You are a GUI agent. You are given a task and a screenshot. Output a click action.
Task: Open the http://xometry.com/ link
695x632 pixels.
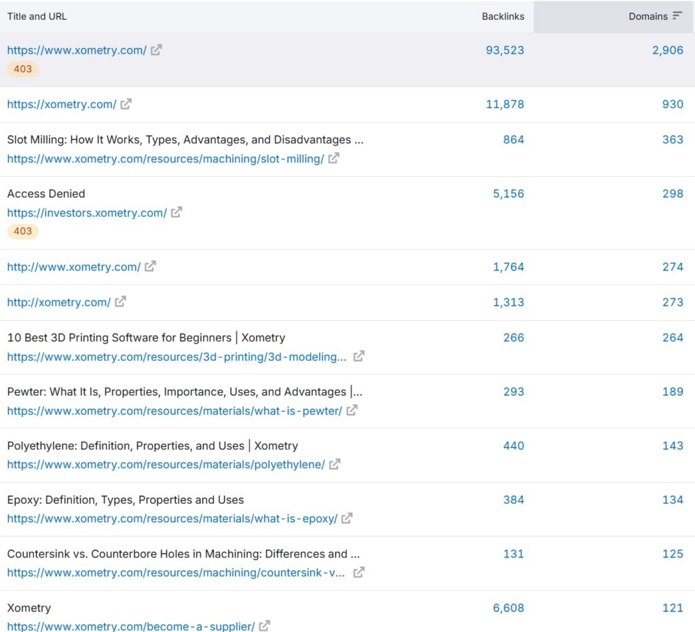pyautogui.click(x=59, y=302)
